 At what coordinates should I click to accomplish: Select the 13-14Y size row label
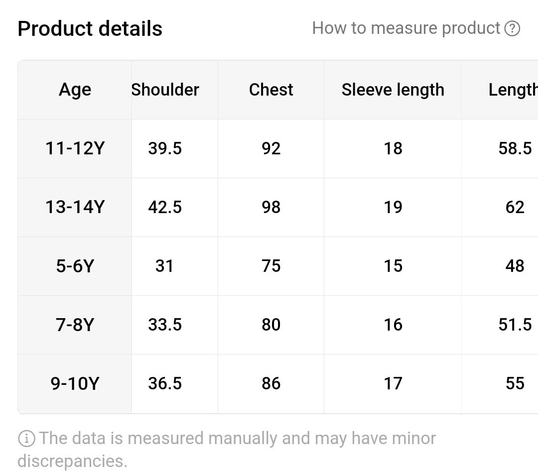pos(75,207)
